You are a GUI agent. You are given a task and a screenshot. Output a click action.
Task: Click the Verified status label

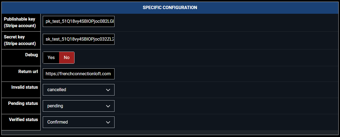coord(23,120)
